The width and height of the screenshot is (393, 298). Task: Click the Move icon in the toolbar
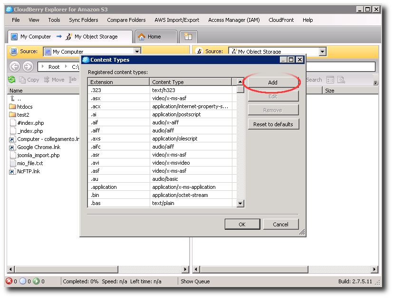[x=47, y=80]
